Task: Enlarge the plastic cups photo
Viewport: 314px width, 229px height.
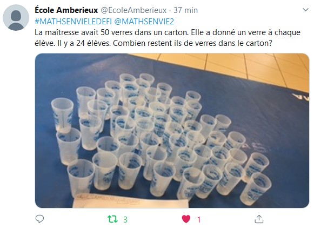Action: pyautogui.click(x=172, y=131)
